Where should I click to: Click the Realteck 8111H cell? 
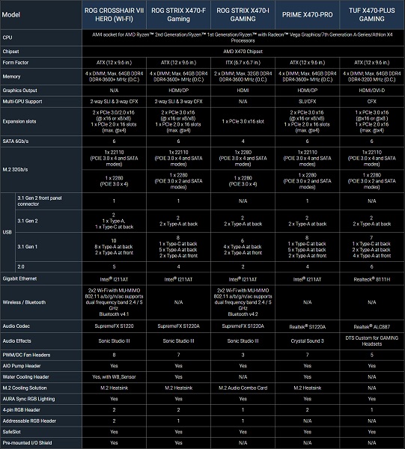[x=372, y=279]
